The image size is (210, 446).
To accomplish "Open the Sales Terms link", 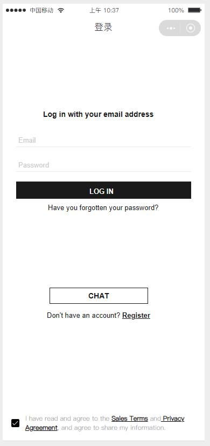I will 130,419.
